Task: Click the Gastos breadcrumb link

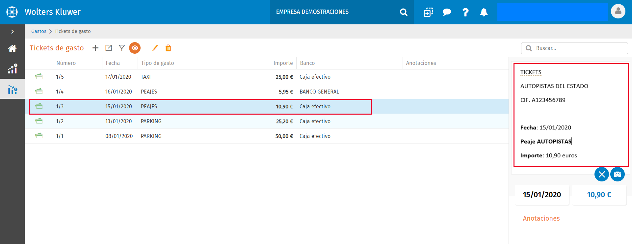Action: (x=39, y=31)
